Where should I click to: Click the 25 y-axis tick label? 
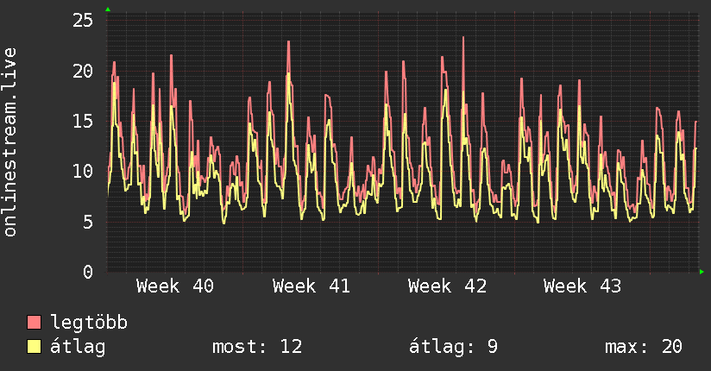coord(83,21)
